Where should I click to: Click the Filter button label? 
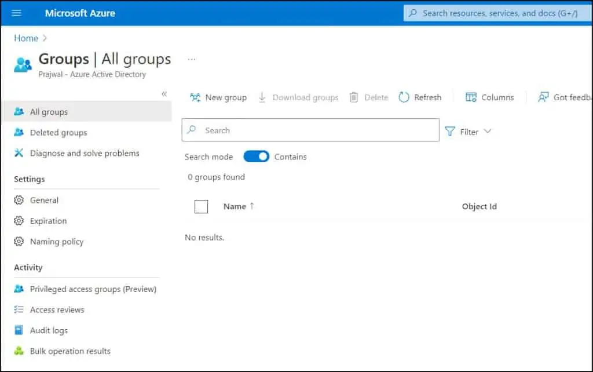(x=469, y=132)
